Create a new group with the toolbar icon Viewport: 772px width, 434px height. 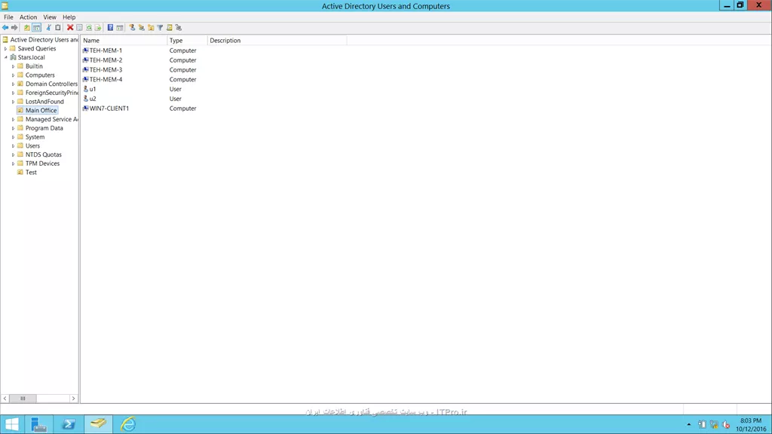pos(141,28)
